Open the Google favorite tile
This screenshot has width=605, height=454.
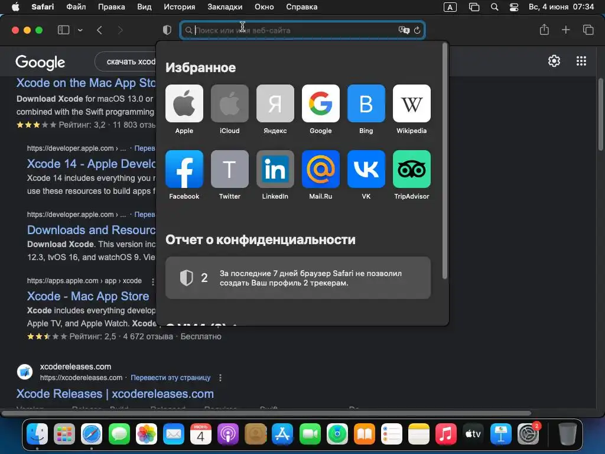[321, 103]
